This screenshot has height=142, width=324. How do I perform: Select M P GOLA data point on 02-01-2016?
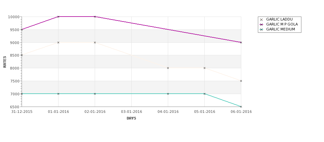[95, 17]
